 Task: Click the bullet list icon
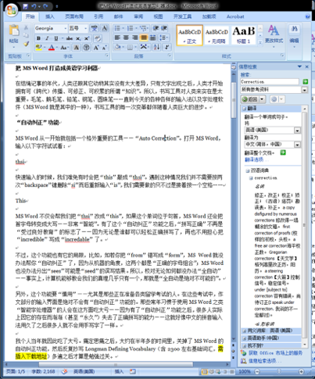(117, 28)
